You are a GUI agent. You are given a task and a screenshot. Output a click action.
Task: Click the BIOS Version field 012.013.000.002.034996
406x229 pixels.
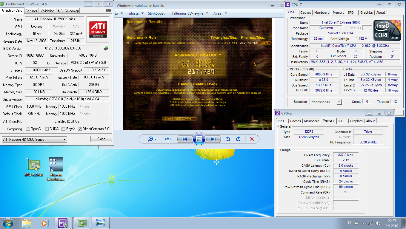[x=63, y=48]
